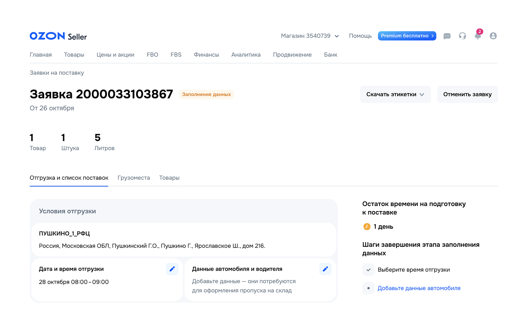Open the Аналитика menu section
The height and width of the screenshot is (331, 523).
pyautogui.click(x=246, y=55)
